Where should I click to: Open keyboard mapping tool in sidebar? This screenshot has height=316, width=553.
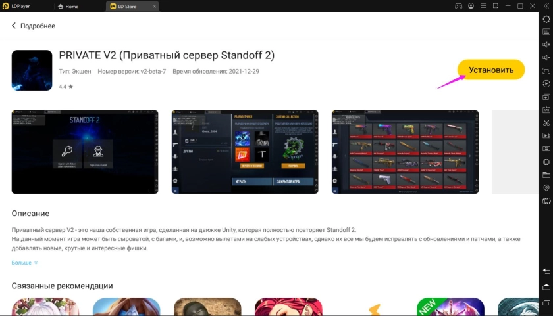(x=546, y=32)
